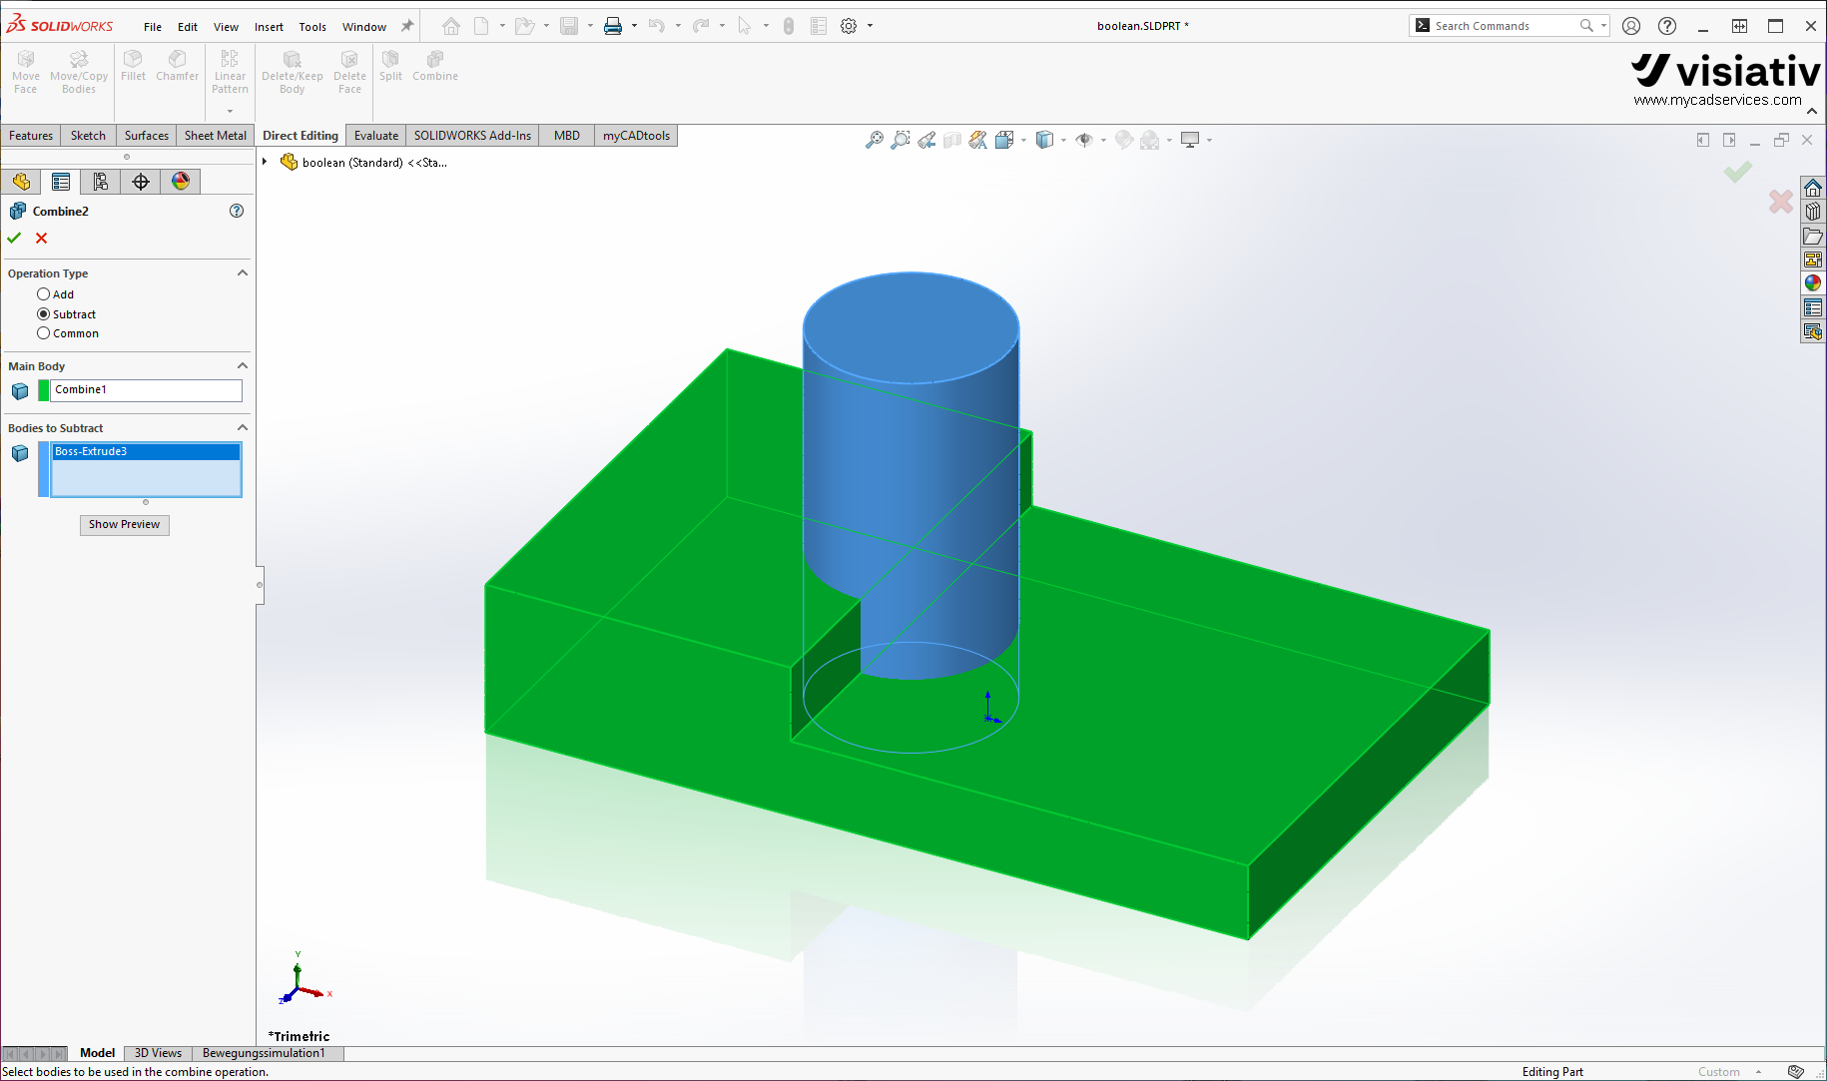This screenshot has height=1081, width=1827.
Task: Open the File menu
Action: (153, 27)
